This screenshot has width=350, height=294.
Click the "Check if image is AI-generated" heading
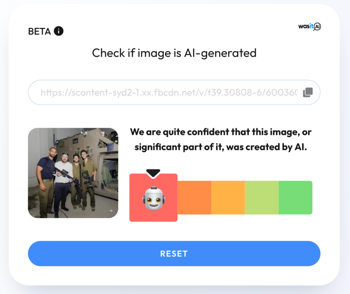[x=174, y=53]
